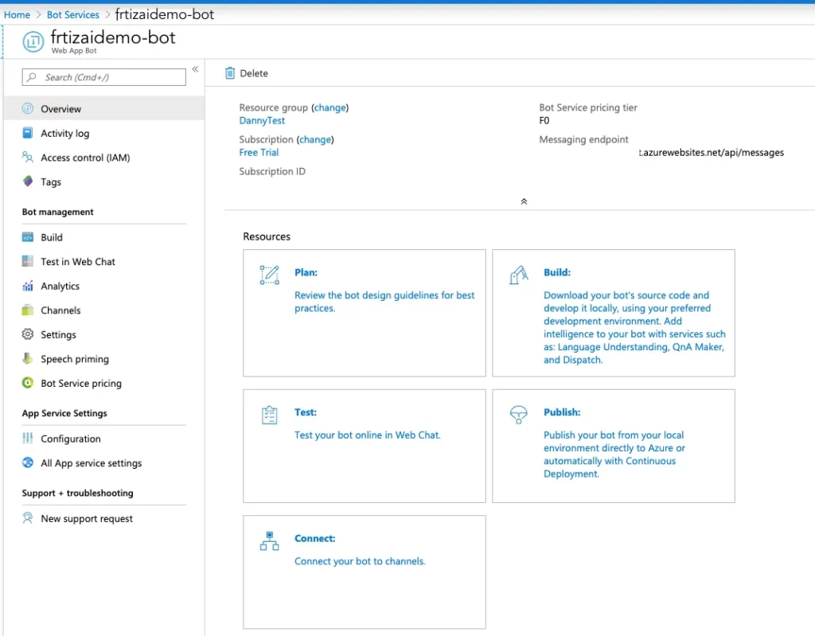This screenshot has height=636, width=815.
Task: Click the App Service Settings section header
Action: (64, 413)
